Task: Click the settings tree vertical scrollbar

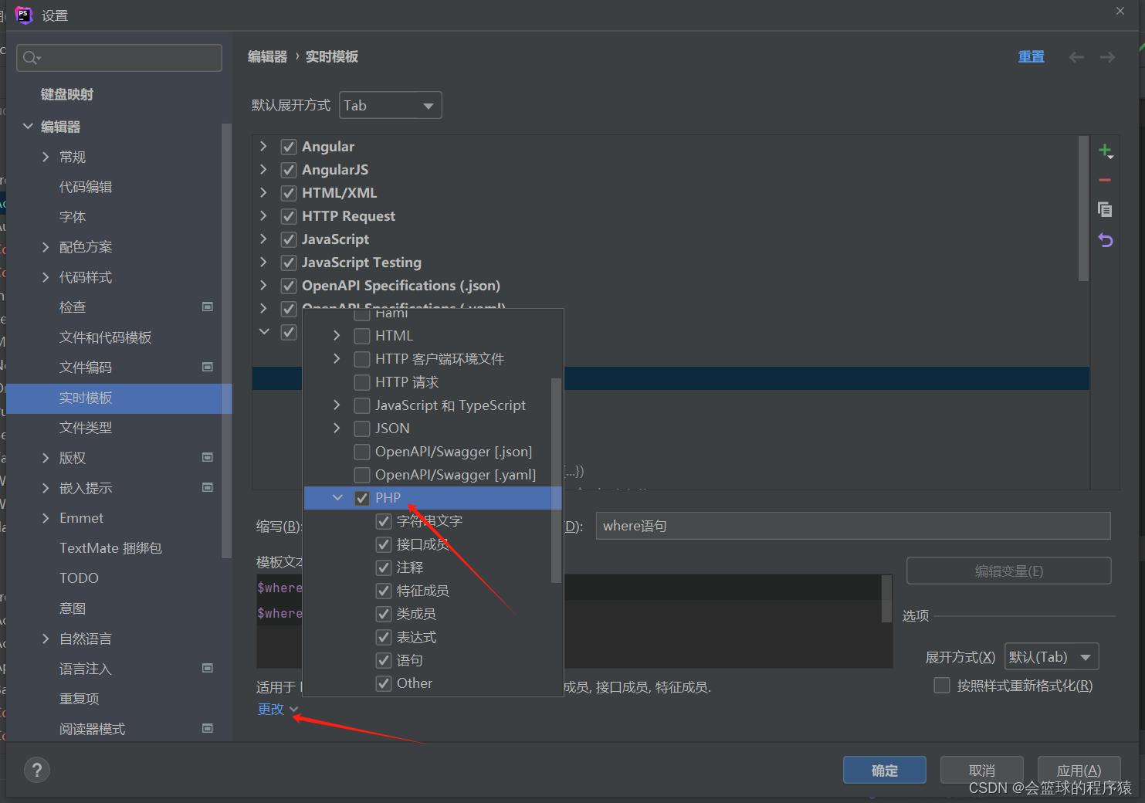Action: coord(226,340)
